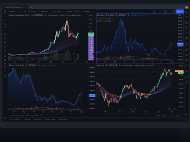Open the chart layout grid selector
Image resolution: width=190 pixels, height=142 pixels.
pos(154,11)
